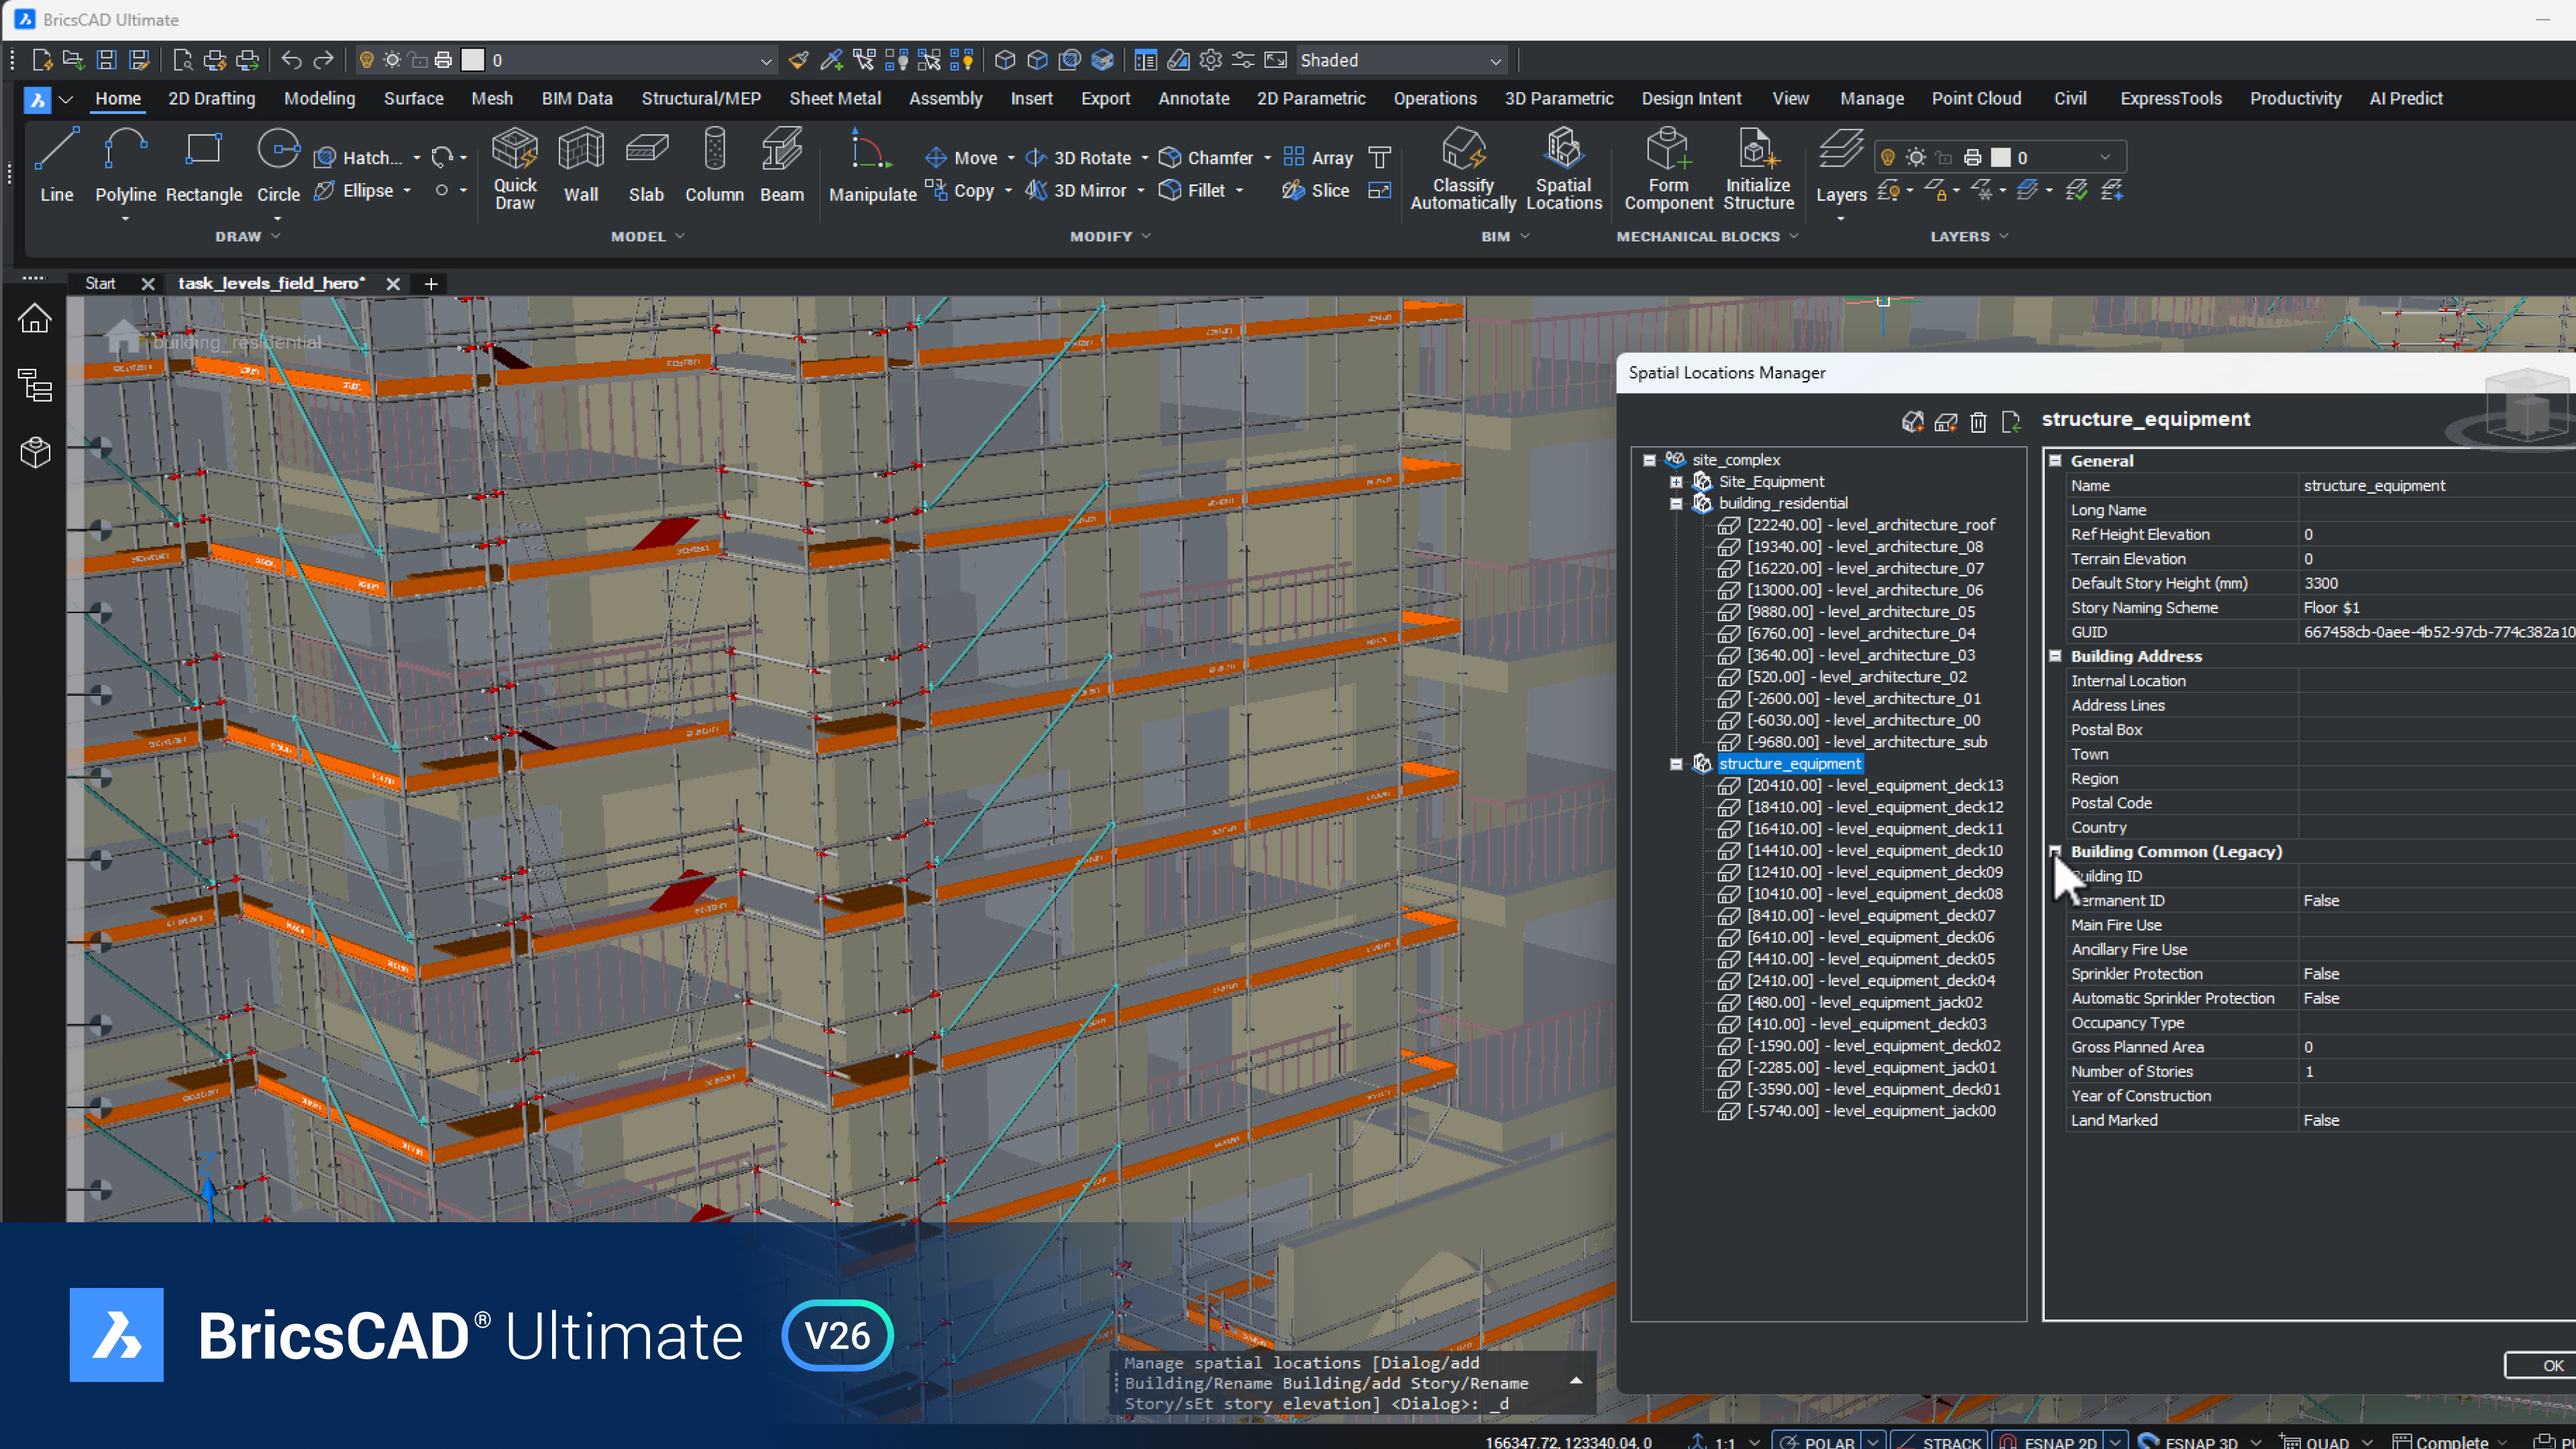The width and height of the screenshot is (2576, 1449).
Task: Expand the Site_Equipment tree node
Action: click(x=1678, y=481)
